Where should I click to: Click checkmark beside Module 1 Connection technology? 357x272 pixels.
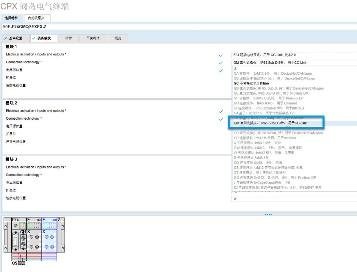click(x=221, y=63)
